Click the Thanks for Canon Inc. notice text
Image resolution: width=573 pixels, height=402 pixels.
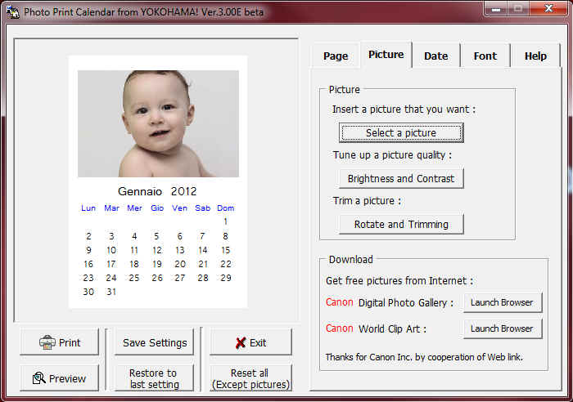point(424,357)
